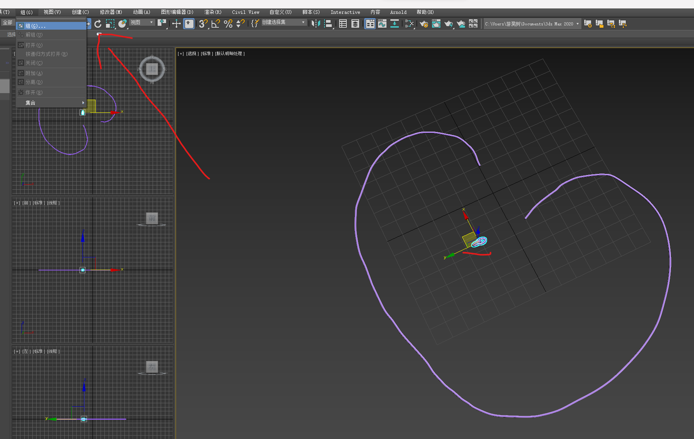Enable percent snap toggle

pyautogui.click(x=227, y=24)
